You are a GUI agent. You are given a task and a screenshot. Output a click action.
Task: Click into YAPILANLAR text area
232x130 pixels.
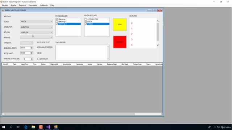[x=81, y=52]
